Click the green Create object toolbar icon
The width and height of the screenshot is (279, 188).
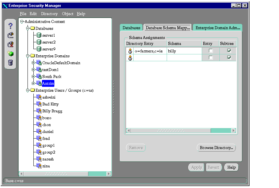point(10,53)
